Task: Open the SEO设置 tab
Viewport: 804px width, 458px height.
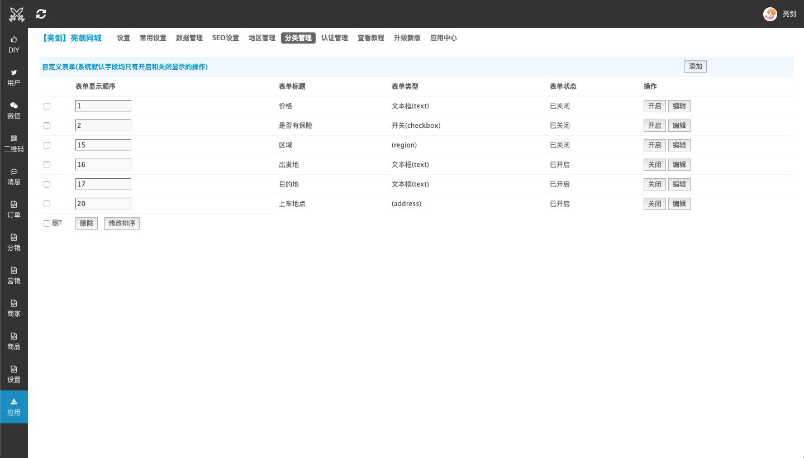Action: pyautogui.click(x=226, y=38)
